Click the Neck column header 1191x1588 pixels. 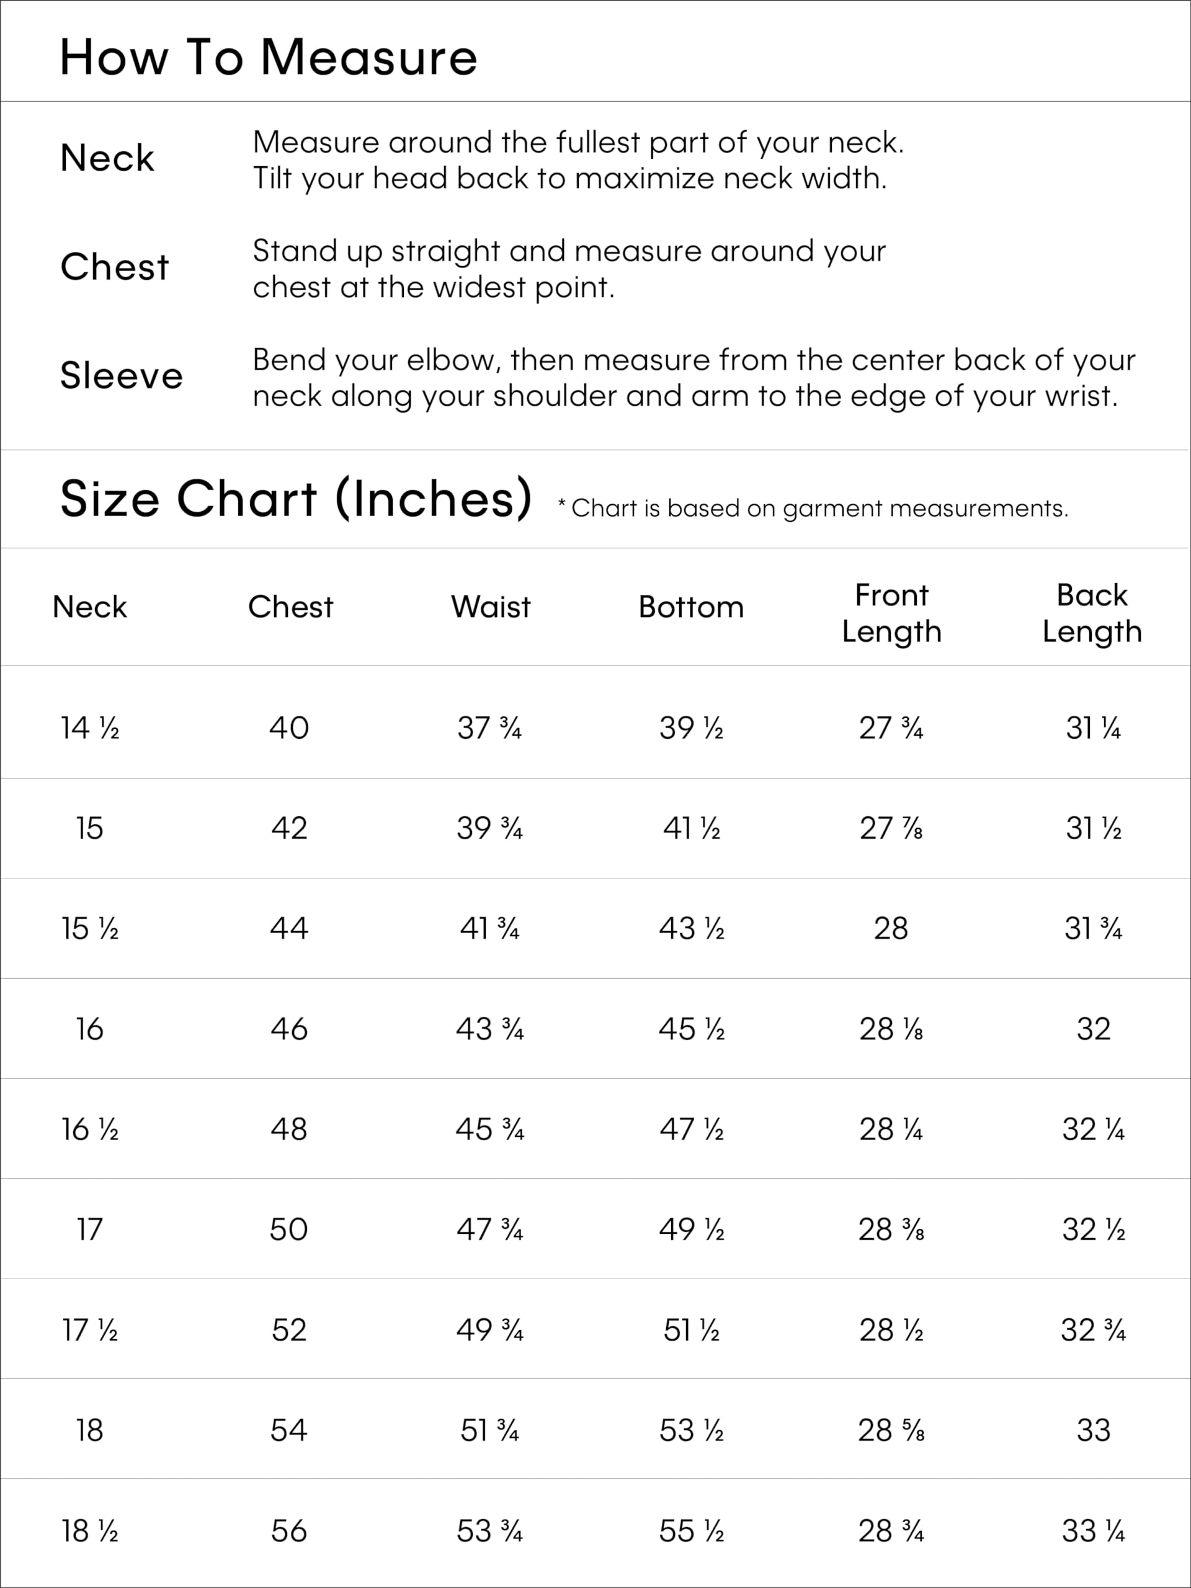pos(90,607)
